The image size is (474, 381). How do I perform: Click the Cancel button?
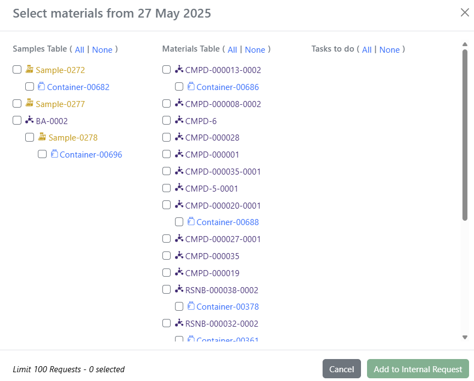[x=342, y=369]
